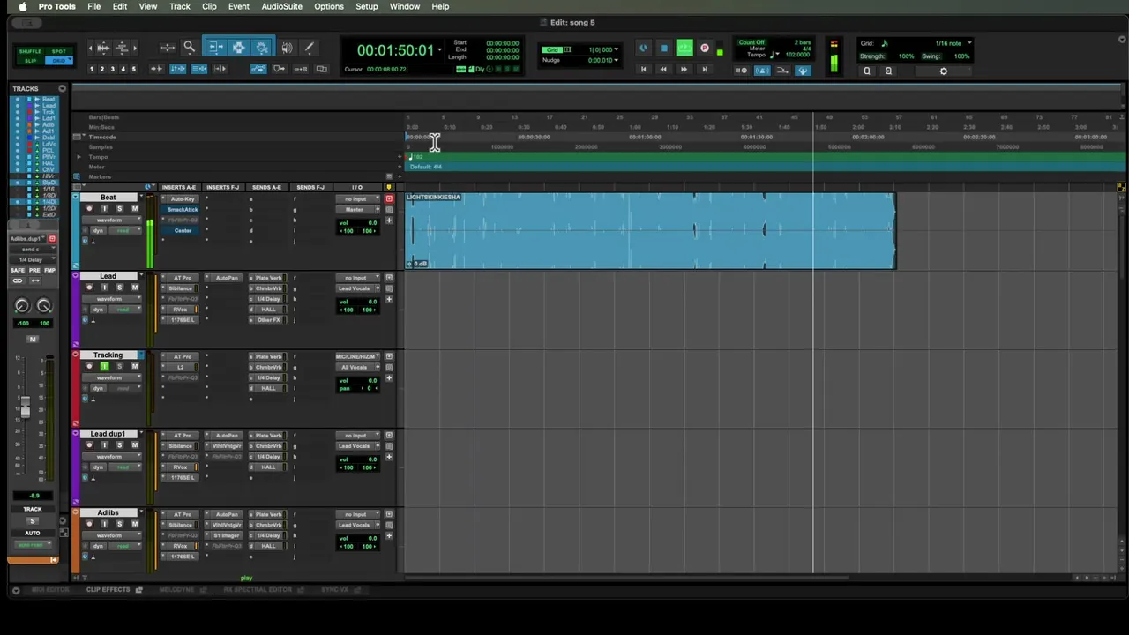1129x635 pixels.
Task: Go to end in transport
Action: 704,69
